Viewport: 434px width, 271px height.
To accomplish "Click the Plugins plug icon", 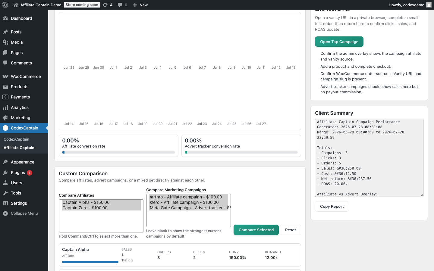I will tap(5, 173).
